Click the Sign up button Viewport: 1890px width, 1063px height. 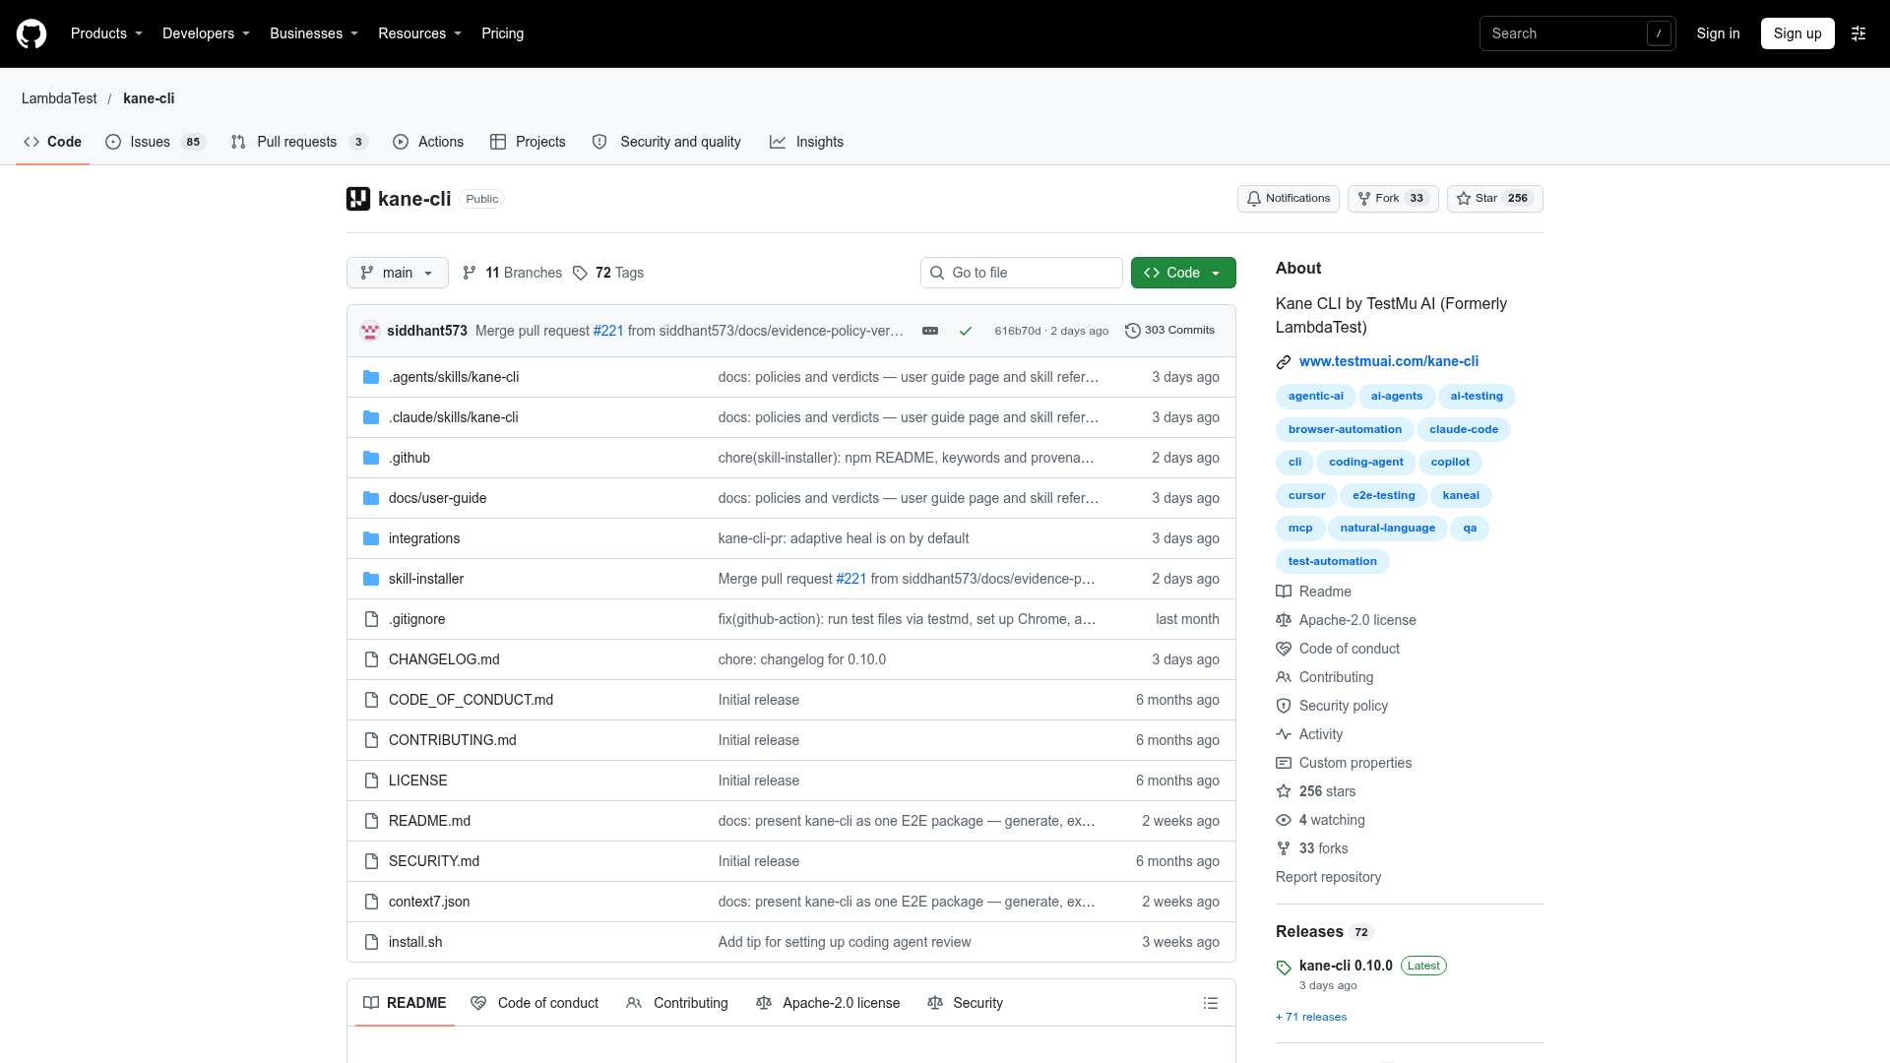(1797, 33)
